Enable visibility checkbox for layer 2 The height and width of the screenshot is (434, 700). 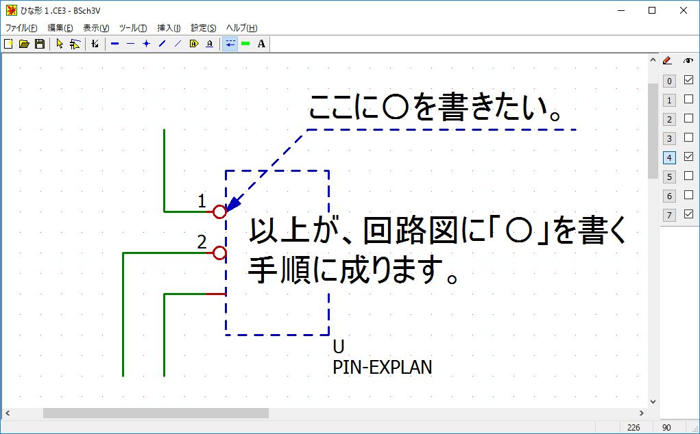tap(688, 118)
